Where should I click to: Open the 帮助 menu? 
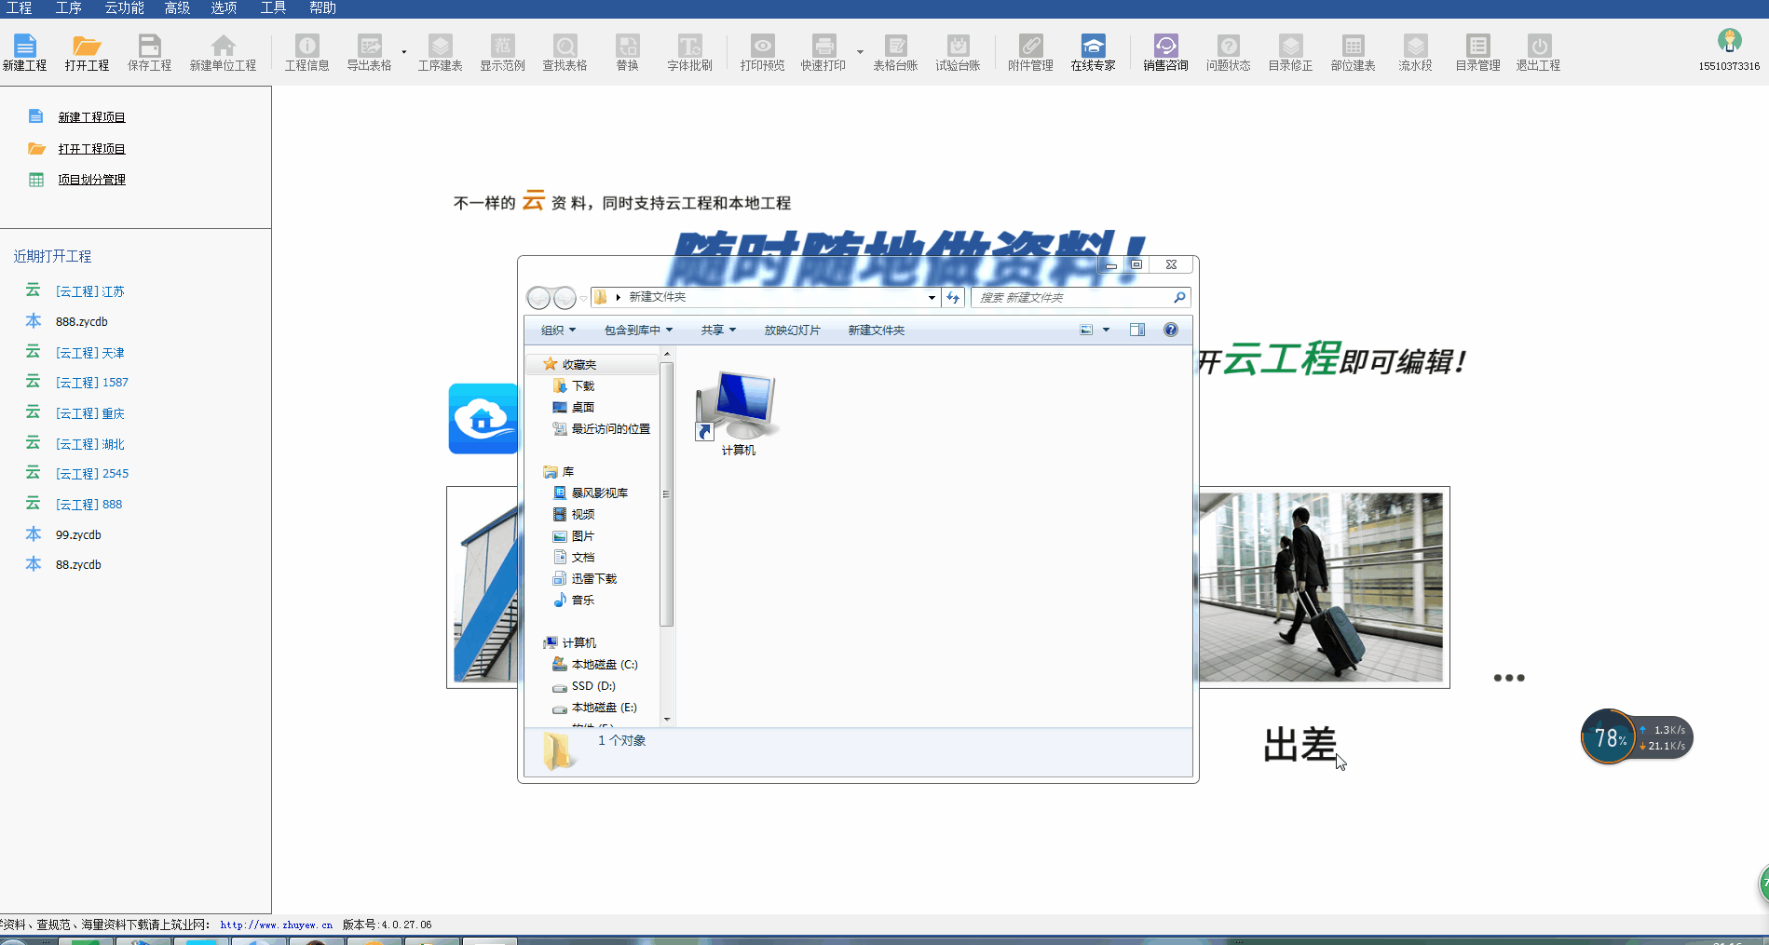click(322, 8)
